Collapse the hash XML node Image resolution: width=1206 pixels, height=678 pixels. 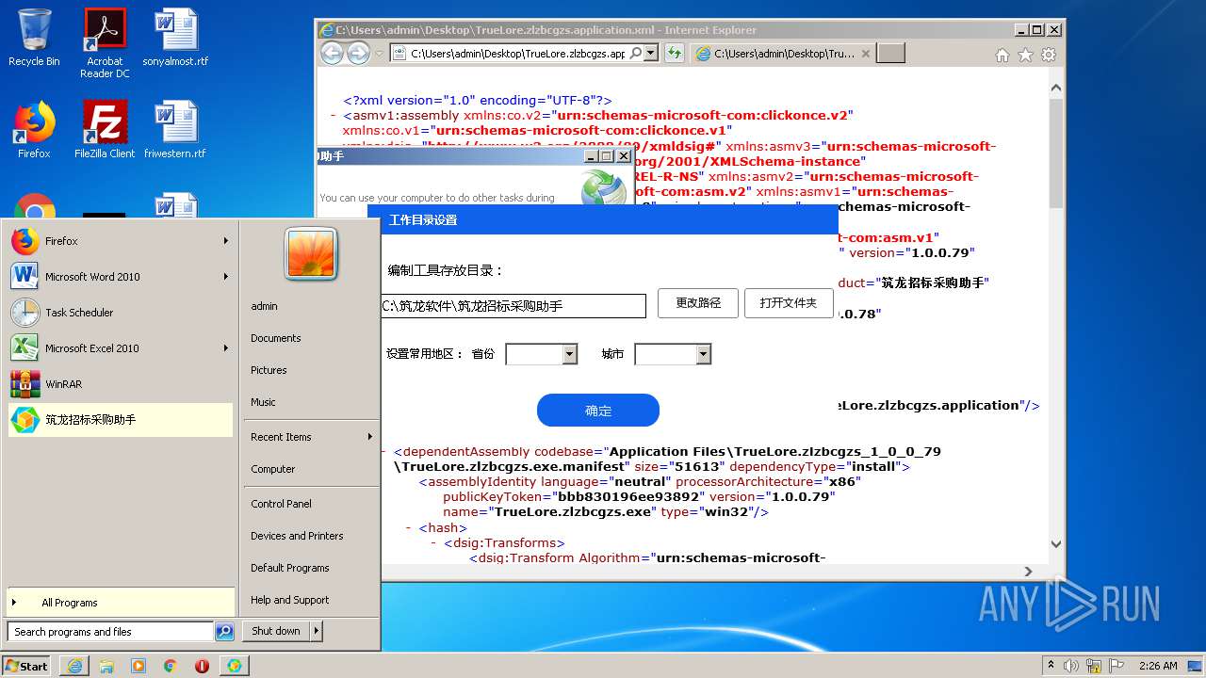410,527
